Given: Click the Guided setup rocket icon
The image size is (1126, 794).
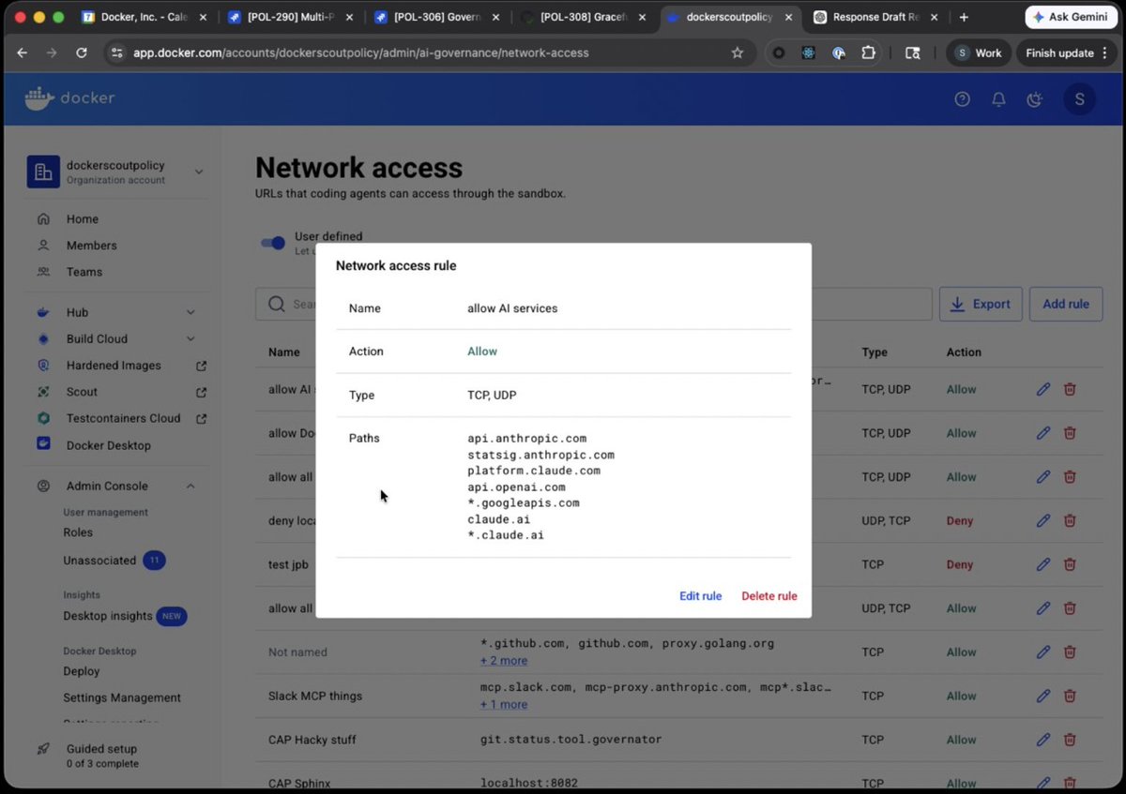Looking at the screenshot, I should pyautogui.click(x=43, y=749).
